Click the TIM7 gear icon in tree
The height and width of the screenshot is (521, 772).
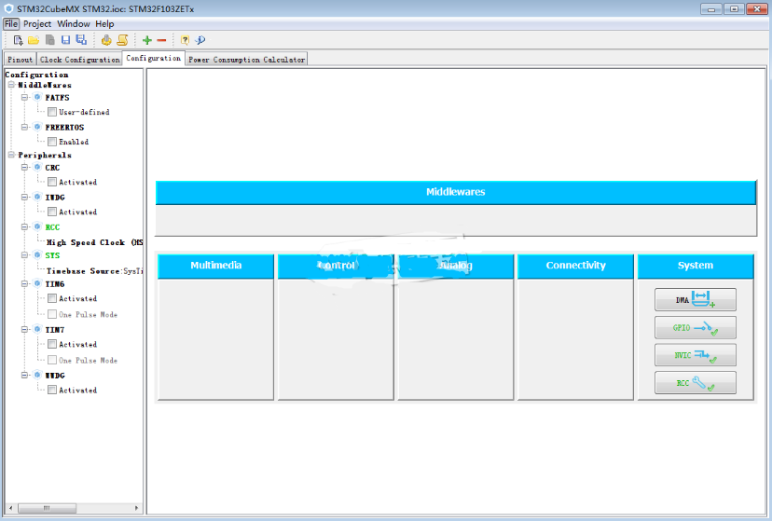pyautogui.click(x=37, y=329)
